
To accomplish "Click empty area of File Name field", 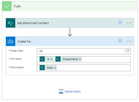I will click(x=106, y=59).
